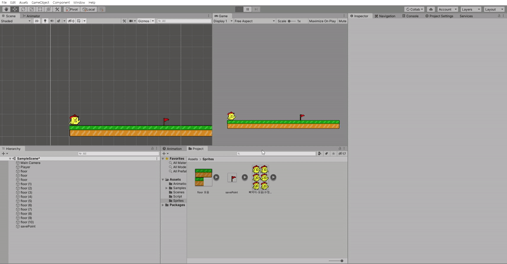Select the Scale tool
Viewport: 507px width, 264px height.
click(32, 9)
